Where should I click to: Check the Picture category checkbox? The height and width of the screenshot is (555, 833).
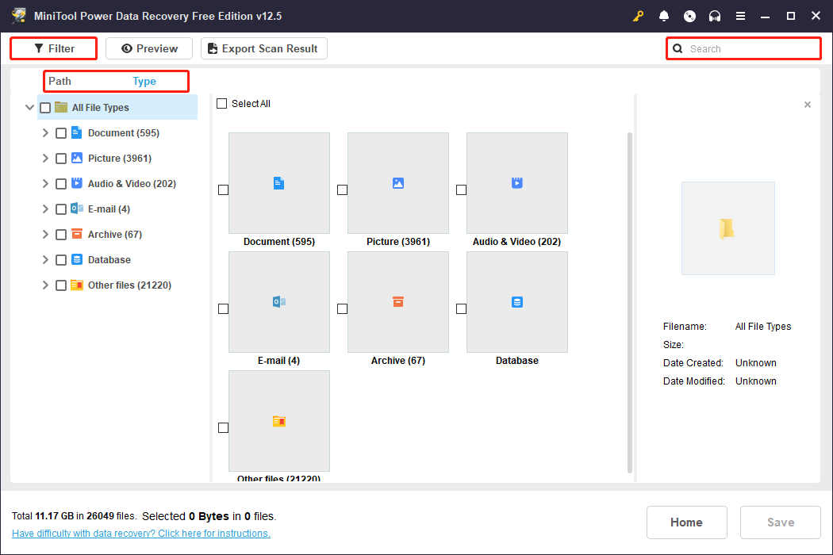[x=61, y=158]
